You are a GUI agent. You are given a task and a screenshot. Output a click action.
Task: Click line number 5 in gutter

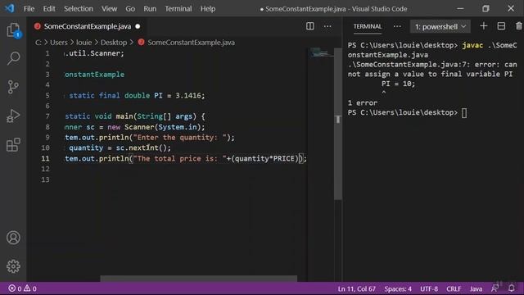pyautogui.click(x=47, y=95)
